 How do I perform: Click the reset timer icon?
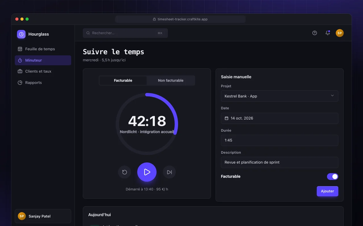pos(124,172)
